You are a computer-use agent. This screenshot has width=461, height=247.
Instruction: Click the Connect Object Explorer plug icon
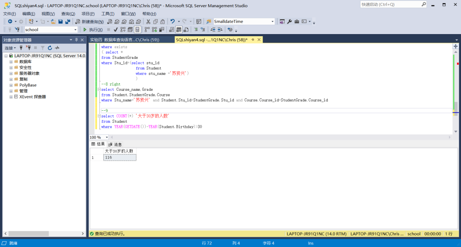(20, 48)
